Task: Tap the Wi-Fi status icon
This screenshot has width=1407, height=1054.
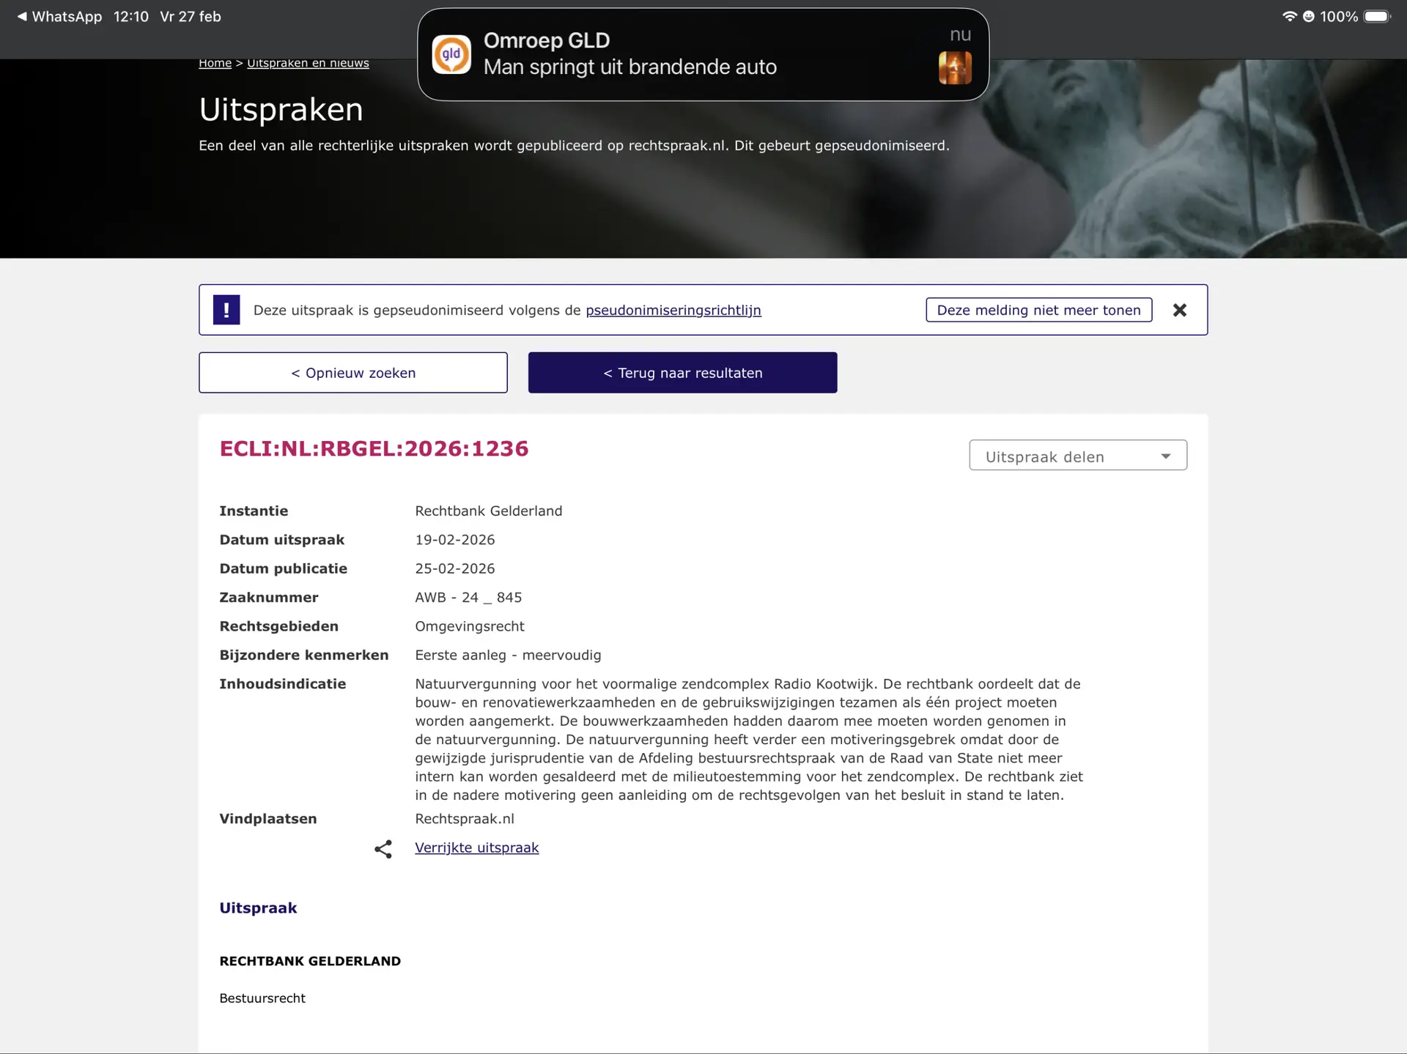Action: [1289, 16]
